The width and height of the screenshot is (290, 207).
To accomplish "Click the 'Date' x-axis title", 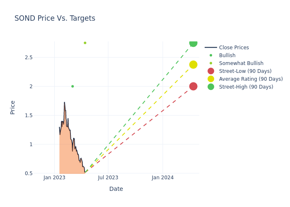I will coord(116,189).
